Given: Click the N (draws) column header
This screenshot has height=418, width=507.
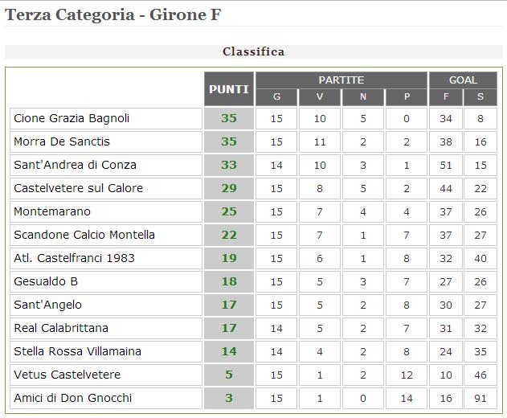Looking at the screenshot, I should 363,98.
